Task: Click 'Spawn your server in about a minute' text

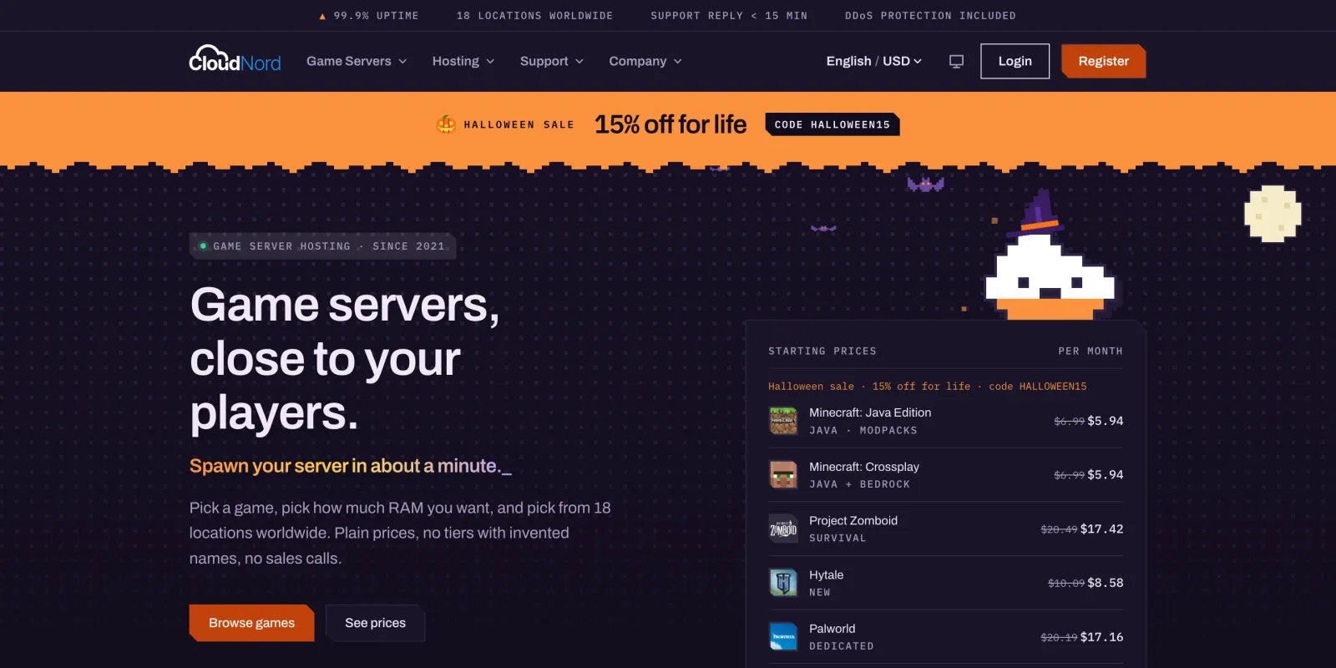Action: [351, 466]
